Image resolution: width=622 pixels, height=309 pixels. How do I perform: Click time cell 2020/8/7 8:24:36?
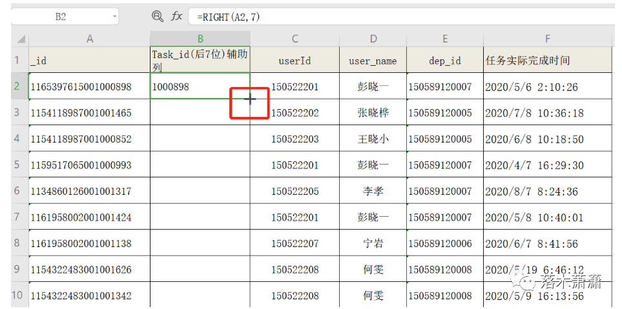[548, 190]
